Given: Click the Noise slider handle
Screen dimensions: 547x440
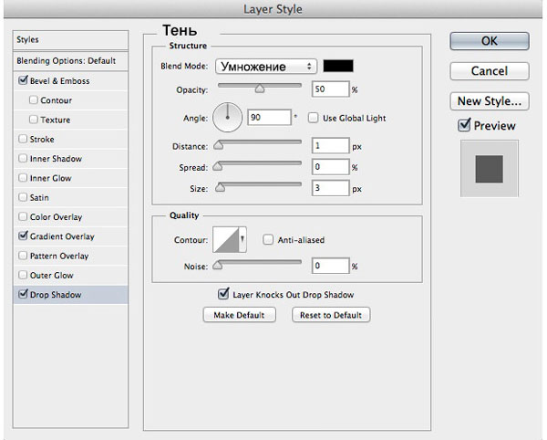Looking at the screenshot, I should coord(218,266).
